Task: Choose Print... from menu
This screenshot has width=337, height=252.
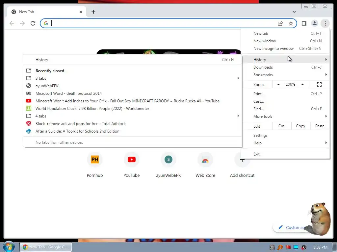Action: point(286,94)
